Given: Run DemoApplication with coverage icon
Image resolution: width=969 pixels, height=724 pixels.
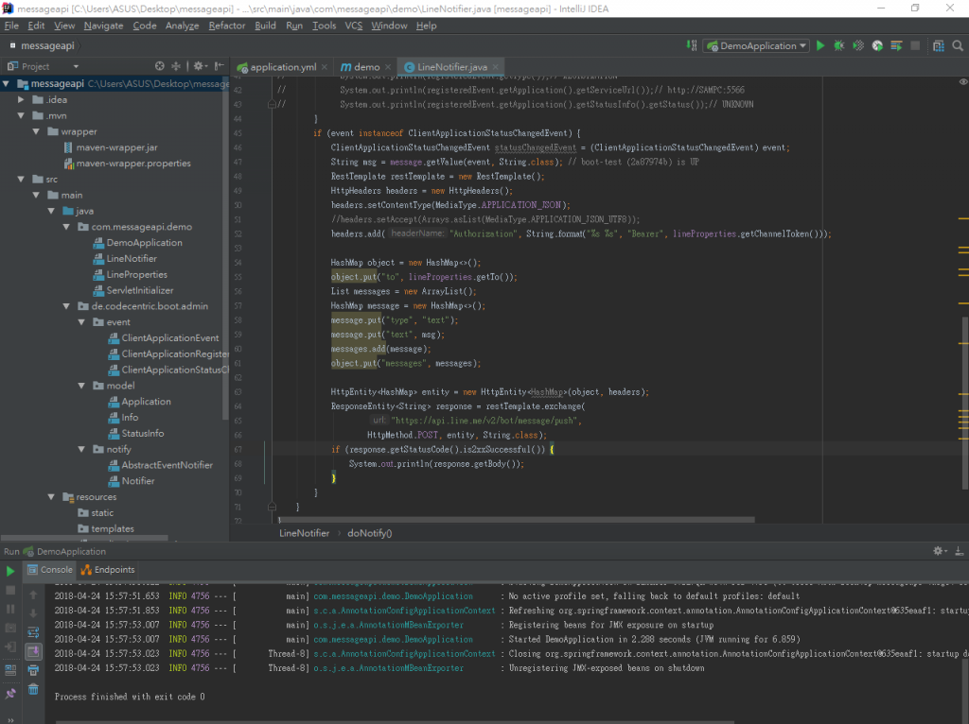Looking at the screenshot, I should point(858,45).
